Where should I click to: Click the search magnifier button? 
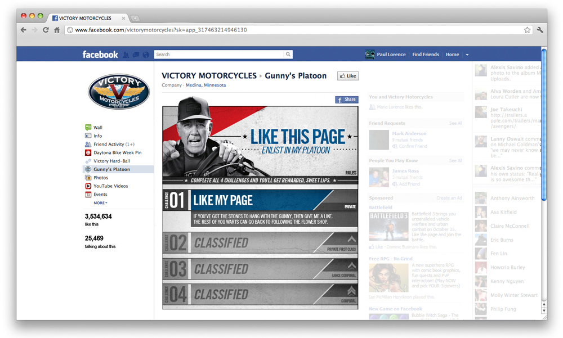(x=288, y=55)
